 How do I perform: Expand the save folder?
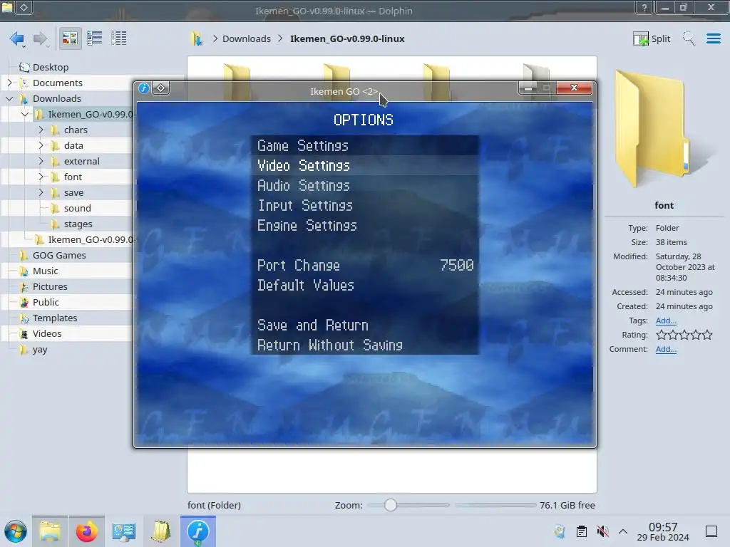click(x=41, y=192)
